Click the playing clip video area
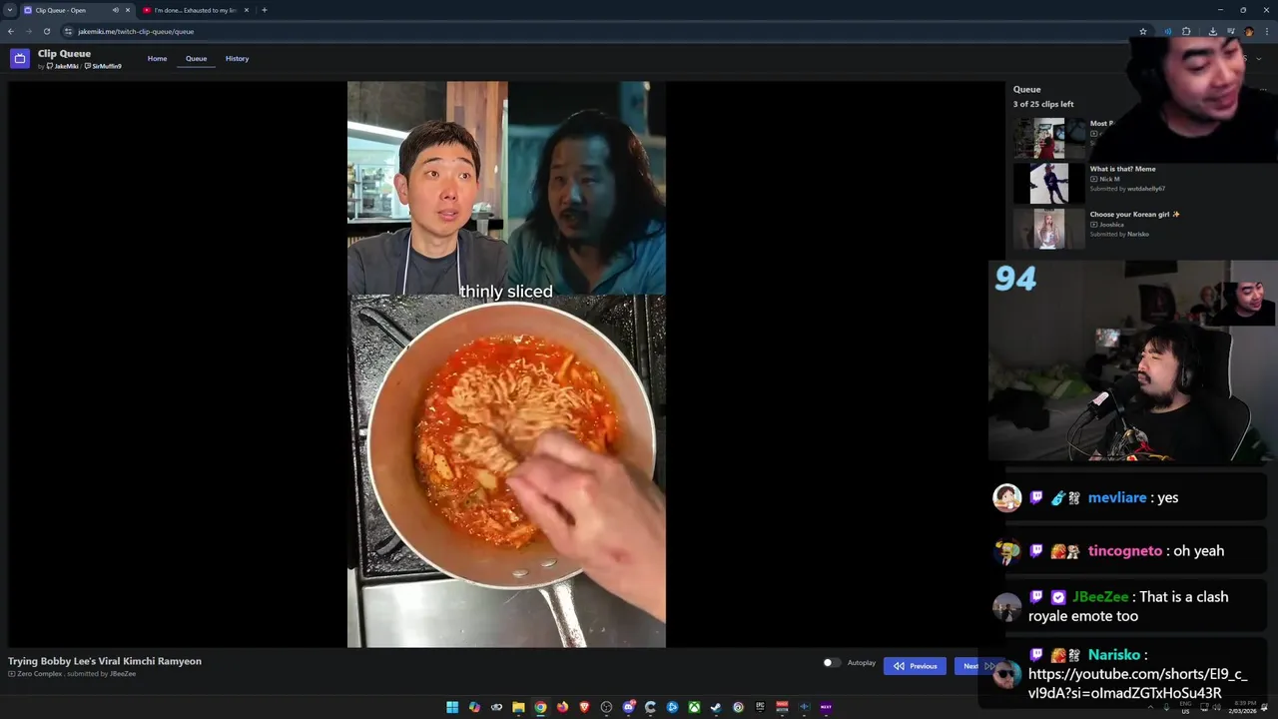Viewport: 1278px width, 719px height. 506,364
